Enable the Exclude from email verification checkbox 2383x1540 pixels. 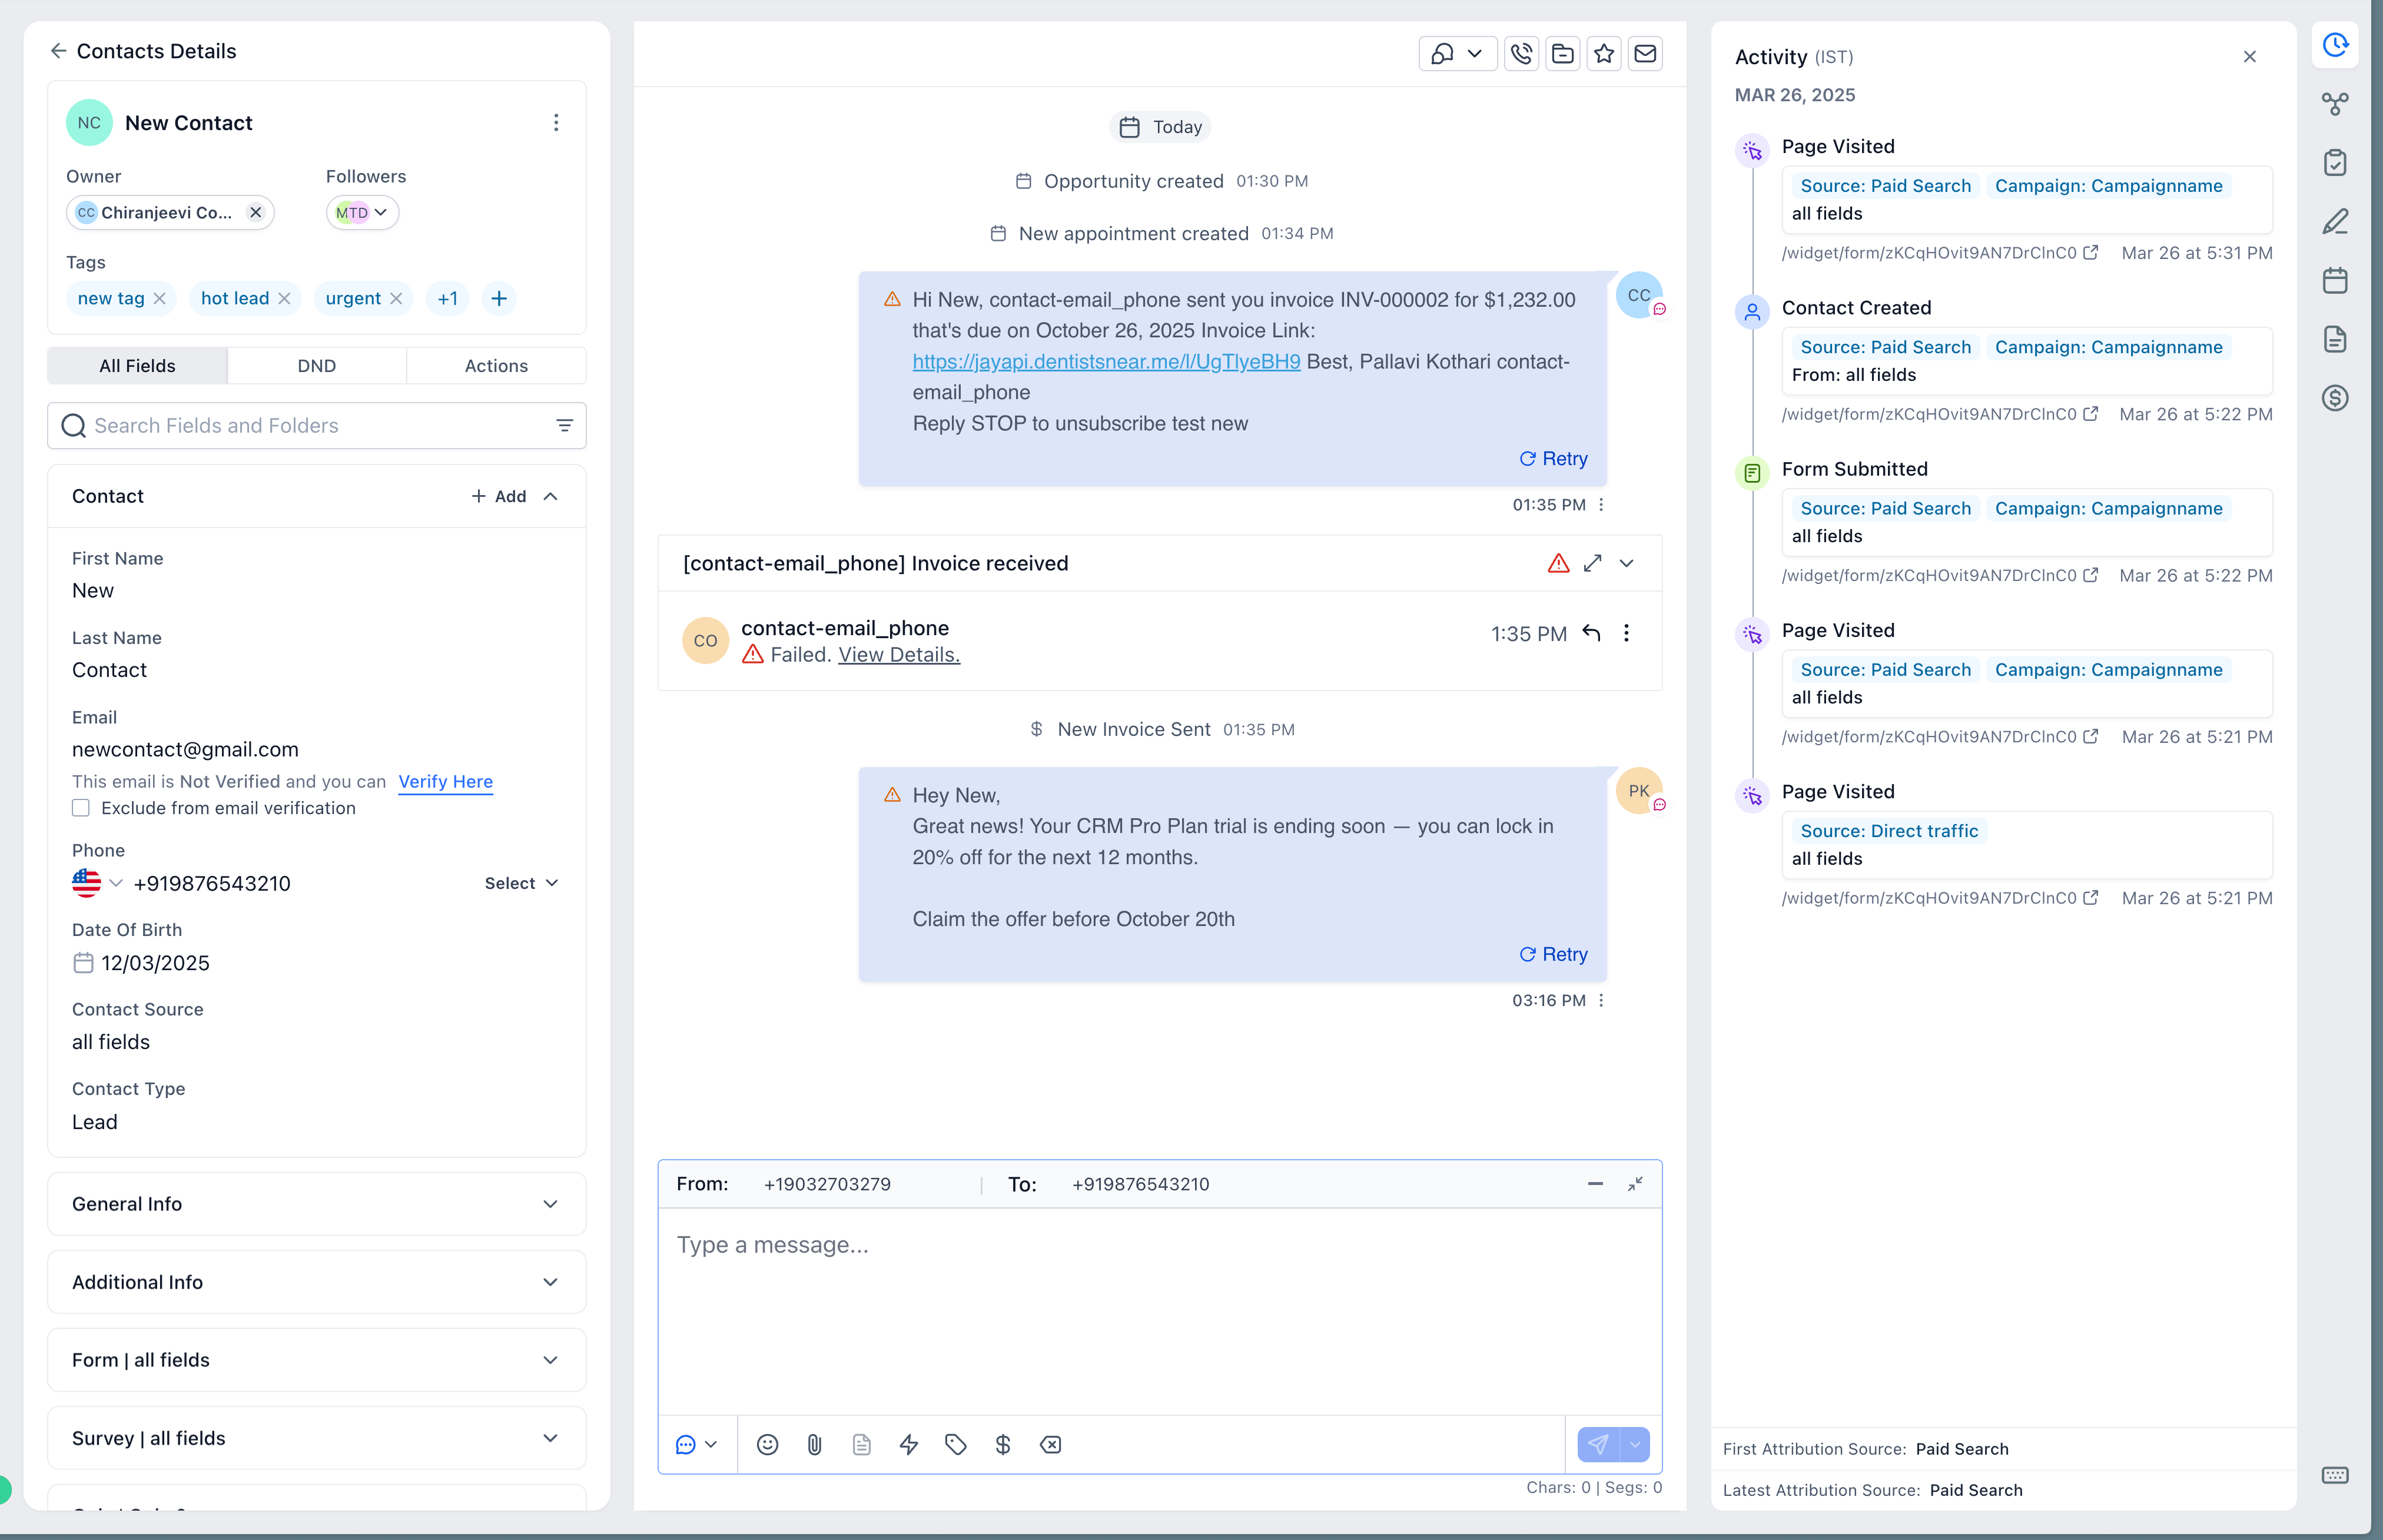click(81, 808)
